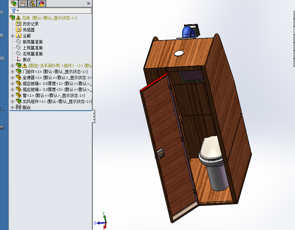Viewport: 295px width, 230px height.
Task: Select 前视基准面 front plane
Action: [32, 42]
